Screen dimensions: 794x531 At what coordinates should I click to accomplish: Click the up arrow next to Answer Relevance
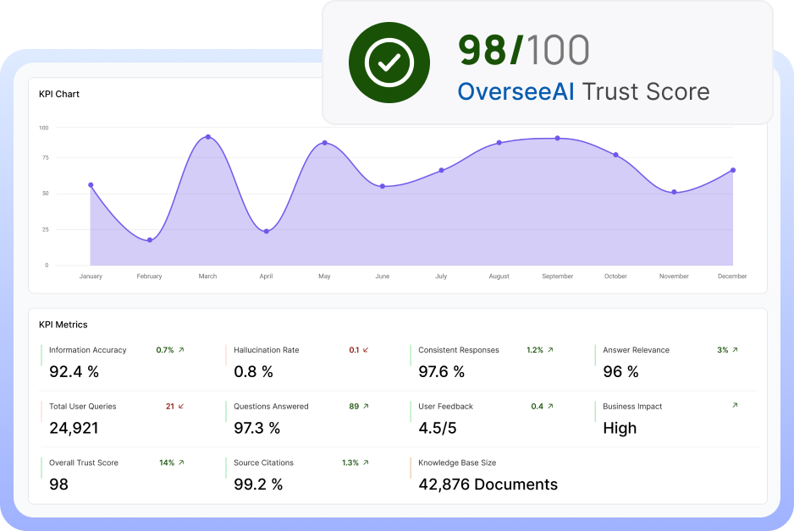coord(735,350)
